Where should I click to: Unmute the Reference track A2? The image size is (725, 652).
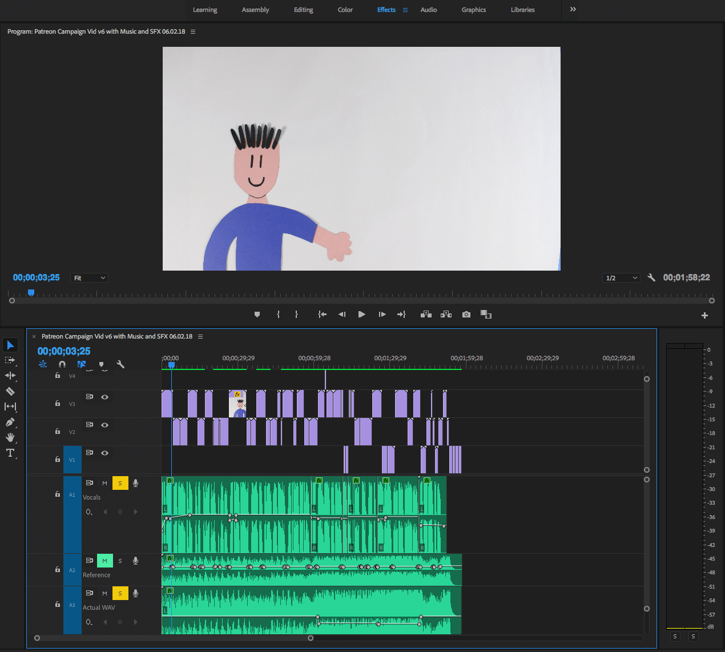coord(104,561)
